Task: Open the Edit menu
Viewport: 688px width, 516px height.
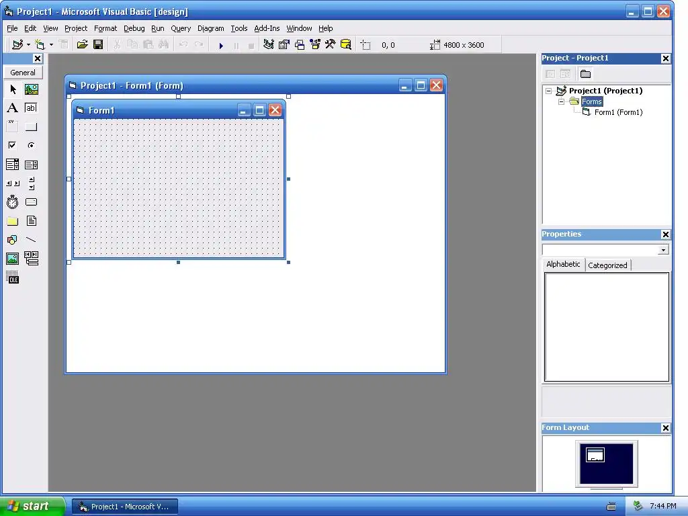Action: 30,28
